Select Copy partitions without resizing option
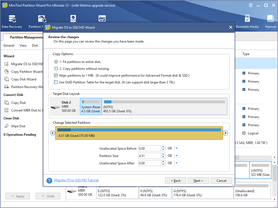The width and height of the screenshot is (278, 208). (56, 69)
